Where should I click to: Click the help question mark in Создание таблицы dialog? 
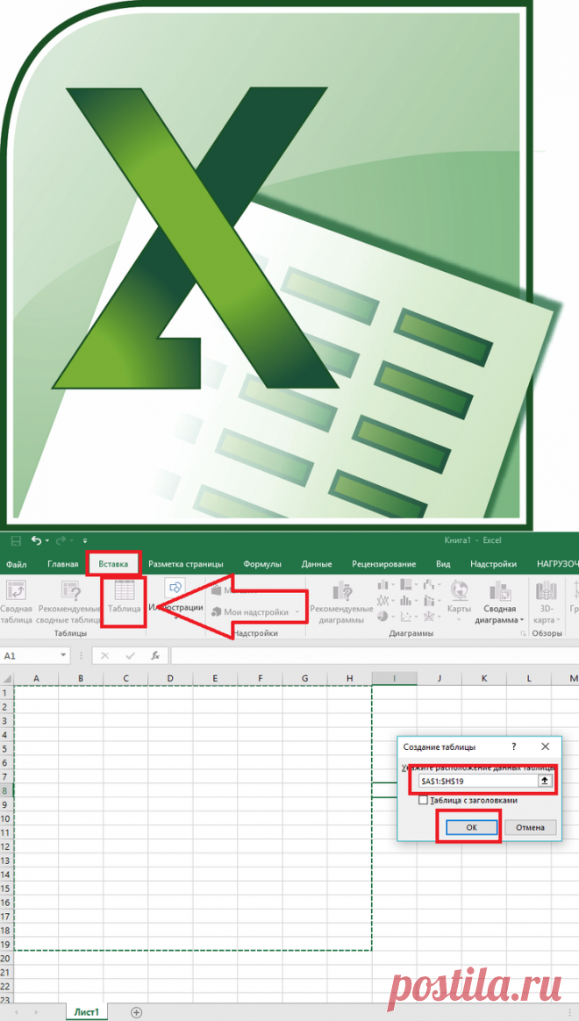coord(513,746)
